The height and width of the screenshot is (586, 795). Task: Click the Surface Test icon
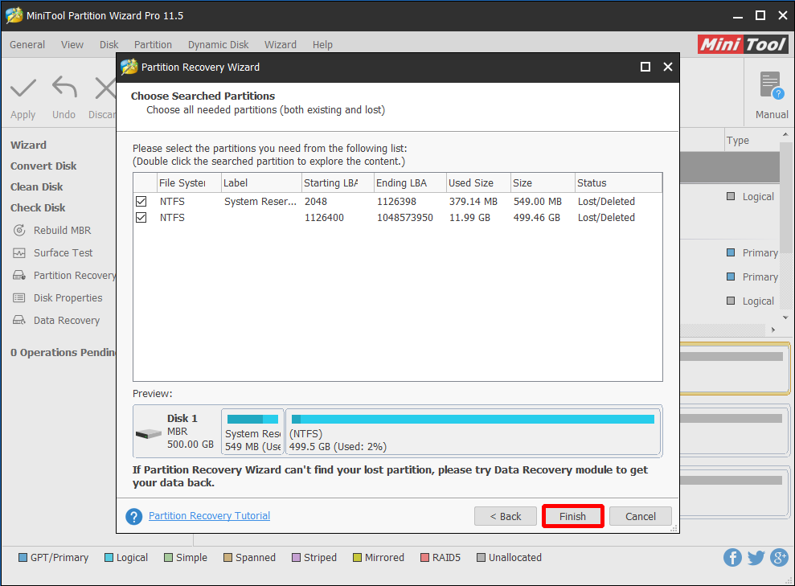pos(19,253)
